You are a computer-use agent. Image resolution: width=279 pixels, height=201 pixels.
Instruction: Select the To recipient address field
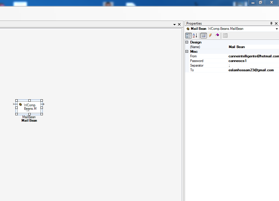253,70
